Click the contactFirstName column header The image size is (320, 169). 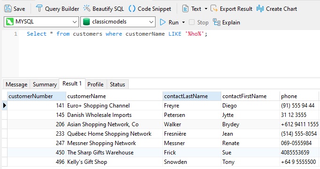click(x=250, y=96)
